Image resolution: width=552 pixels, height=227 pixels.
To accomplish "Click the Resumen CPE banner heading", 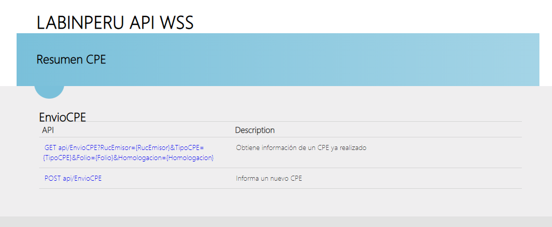I will click(x=71, y=59).
